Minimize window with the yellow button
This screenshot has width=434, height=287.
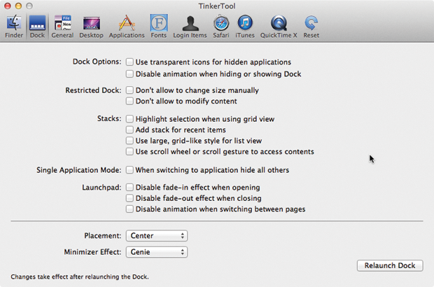[18, 6]
